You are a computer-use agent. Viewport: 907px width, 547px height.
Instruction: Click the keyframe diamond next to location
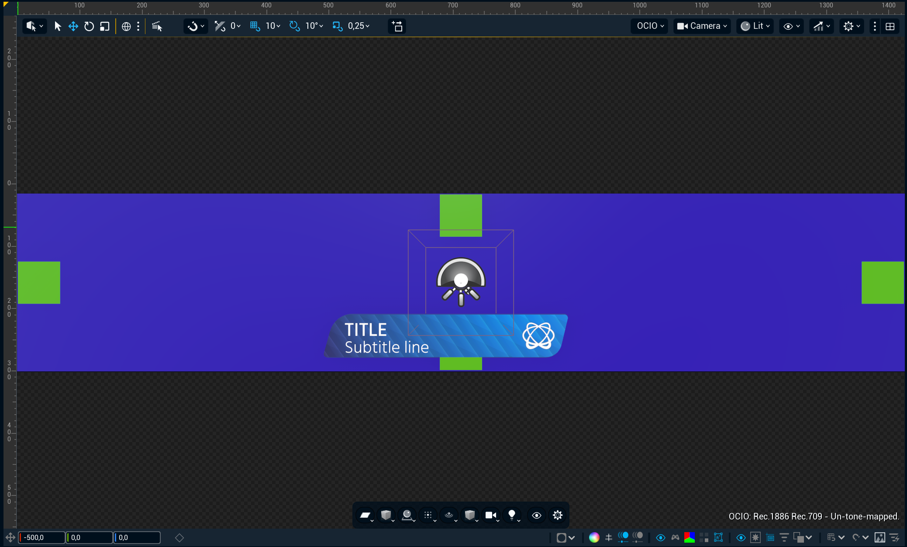click(x=179, y=538)
